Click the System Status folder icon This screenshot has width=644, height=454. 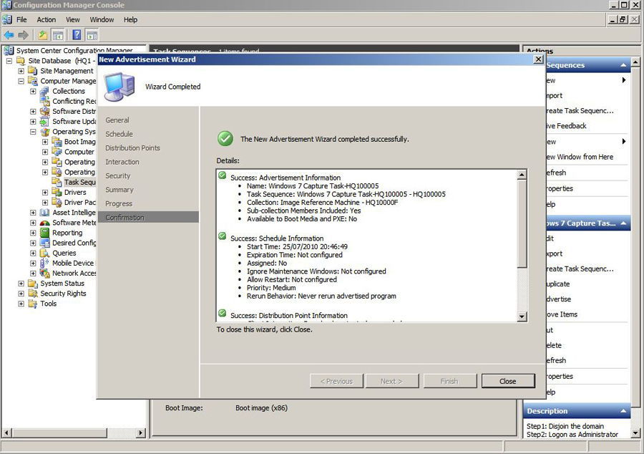click(x=32, y=284)
